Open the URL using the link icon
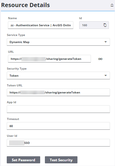 (x=100, y=59)
